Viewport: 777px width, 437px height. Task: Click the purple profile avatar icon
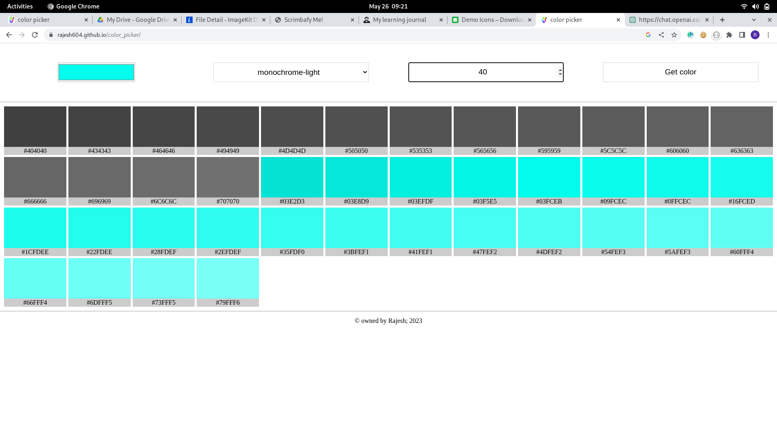[x=755, y=35]
